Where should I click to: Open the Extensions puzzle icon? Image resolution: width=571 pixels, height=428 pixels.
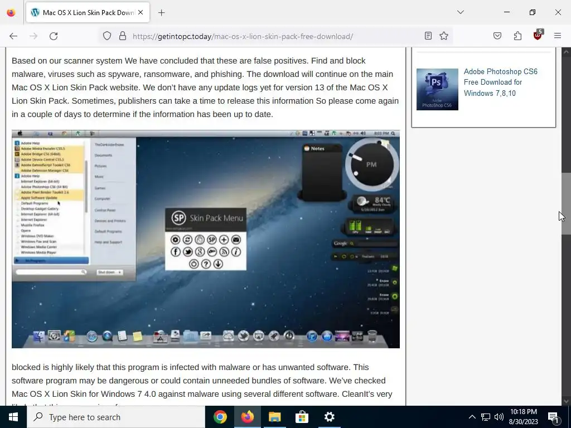(x=517, y=36)
